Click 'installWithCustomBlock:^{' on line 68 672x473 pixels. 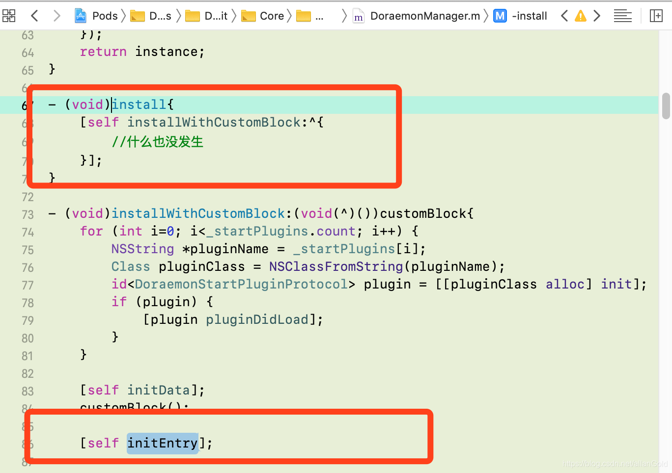(225, 122)
